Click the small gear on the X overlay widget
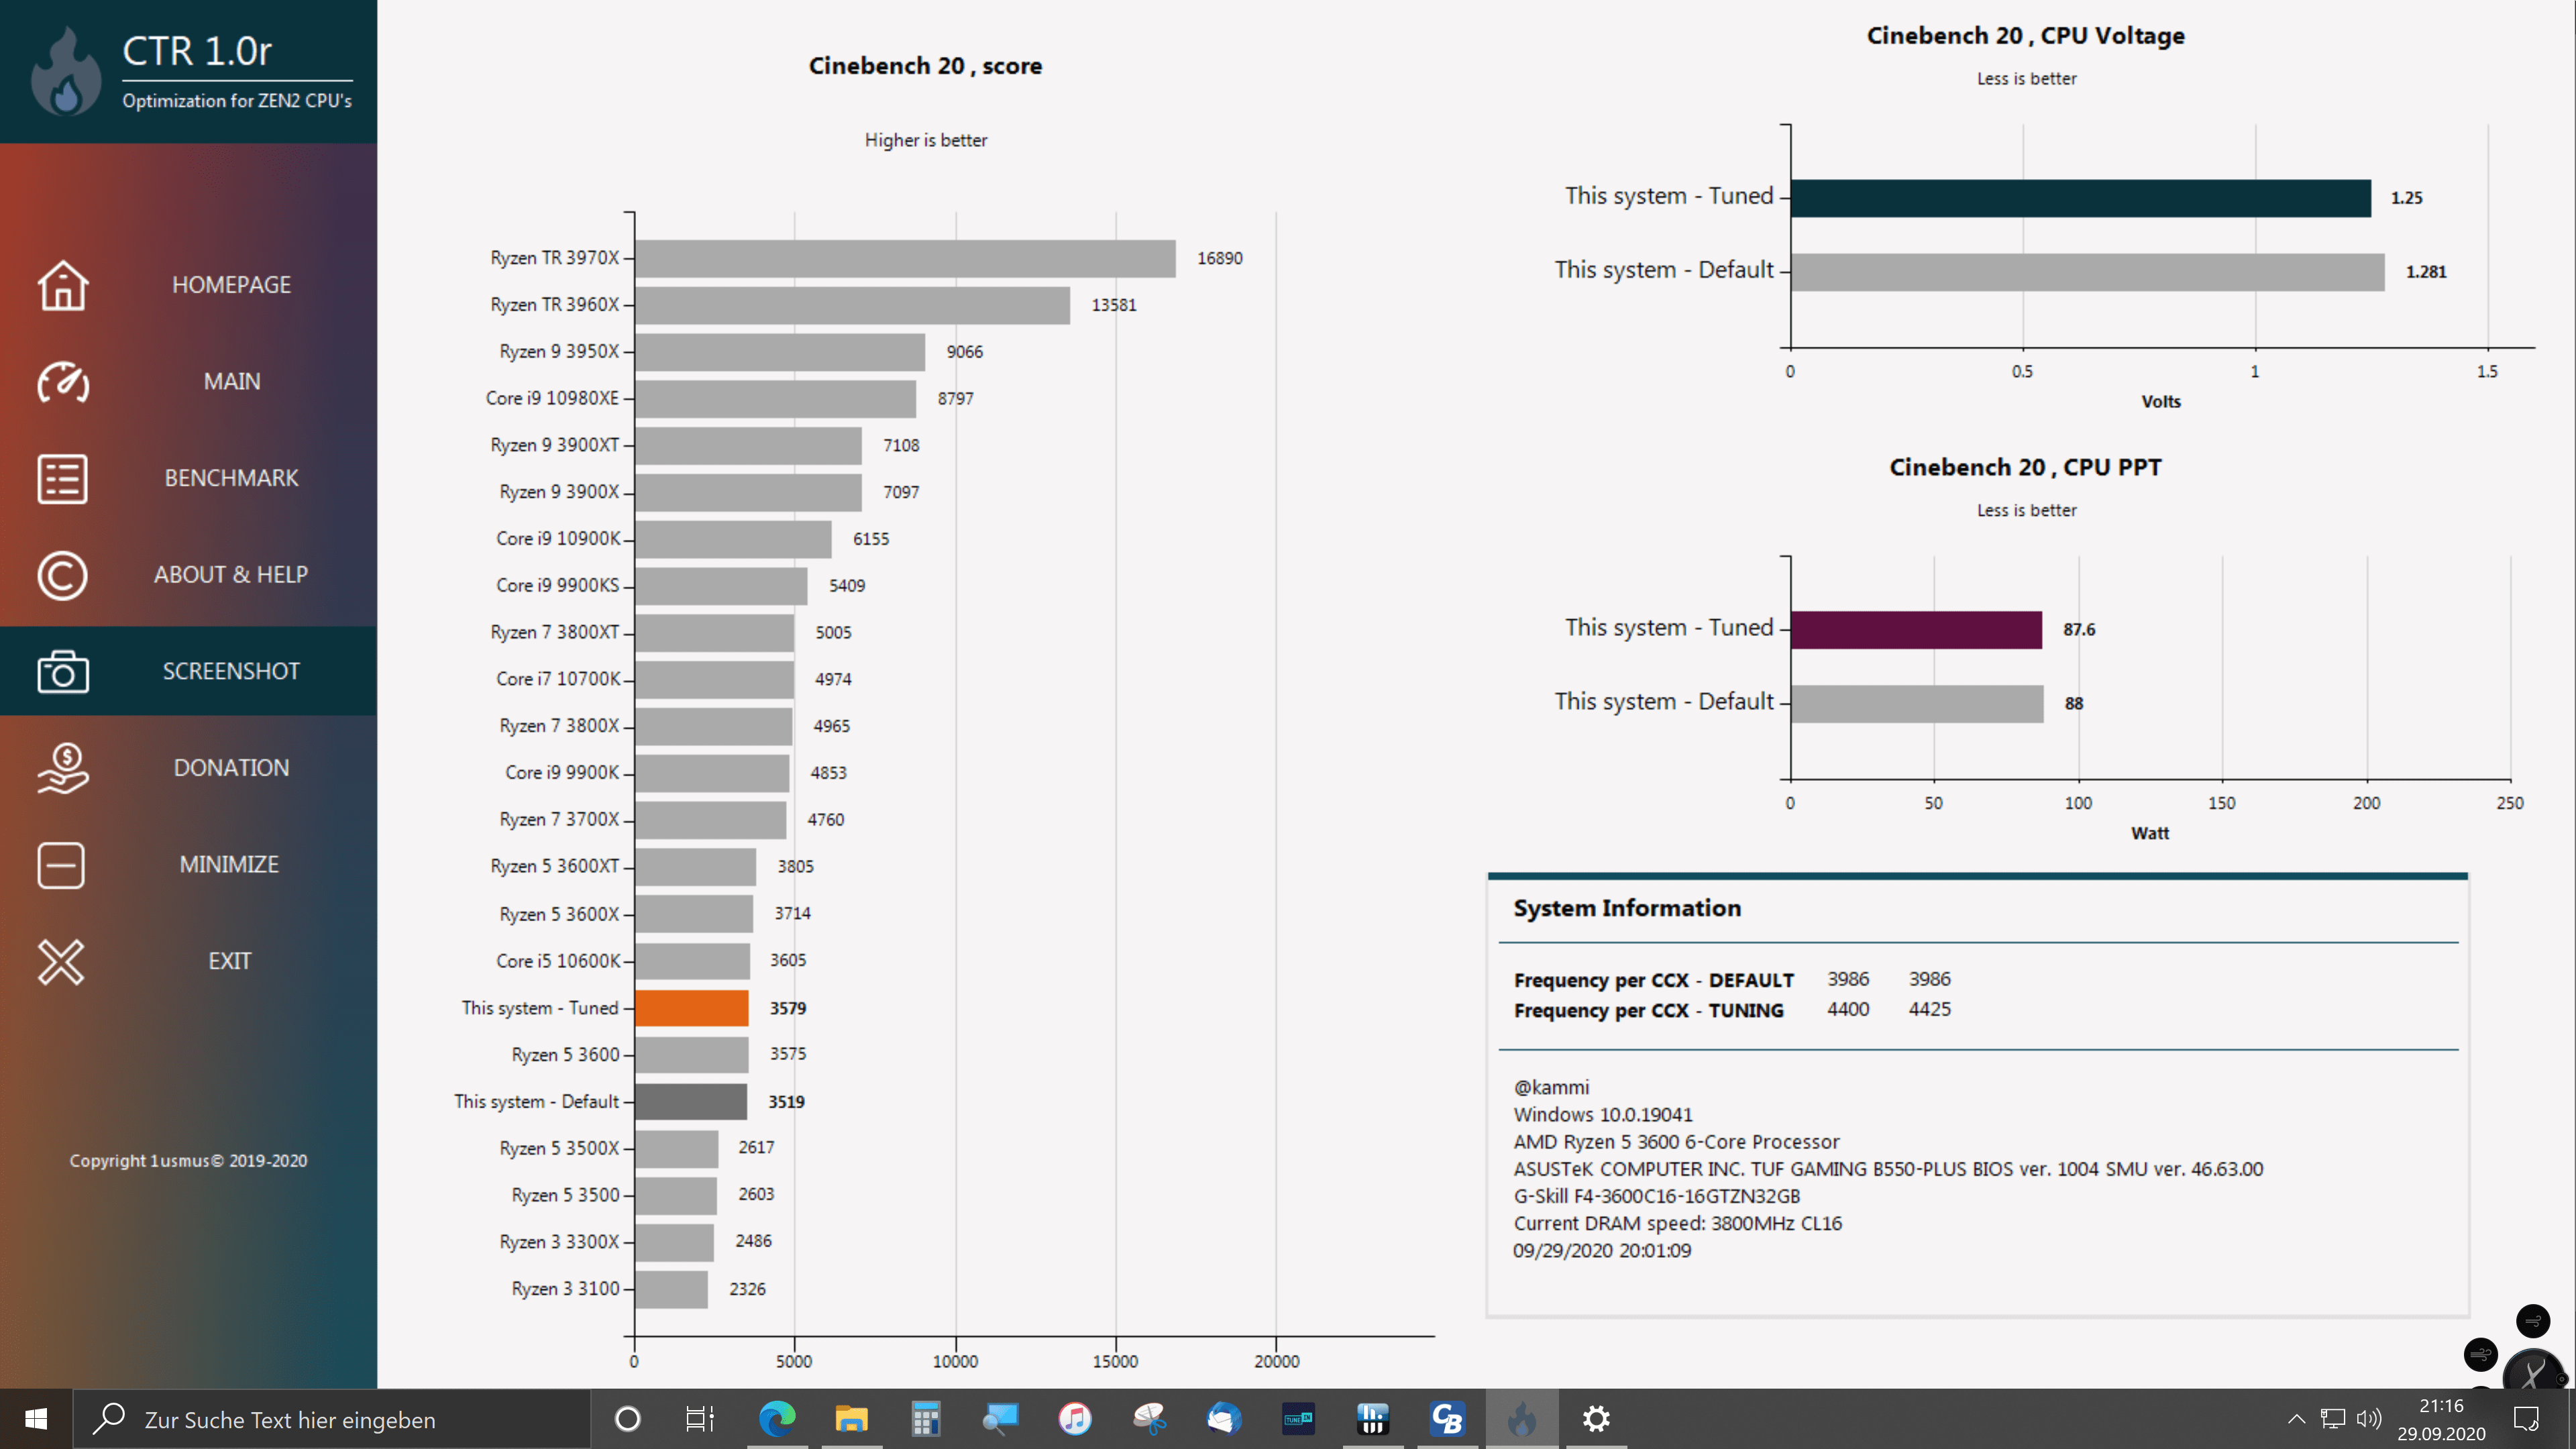The height and width of the screenshot is (1449, 2576). coord(2562,1379)
